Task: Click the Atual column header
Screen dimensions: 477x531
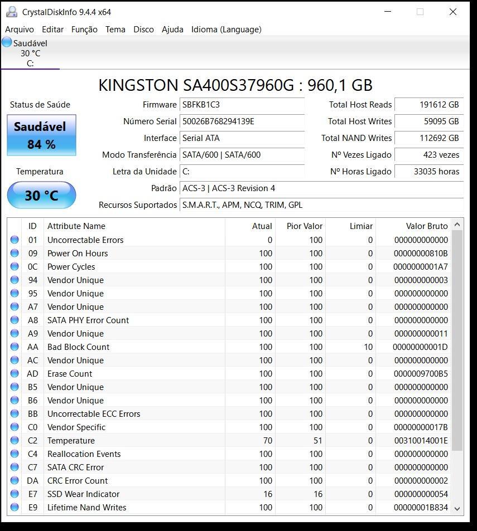Action: point(250,226)
